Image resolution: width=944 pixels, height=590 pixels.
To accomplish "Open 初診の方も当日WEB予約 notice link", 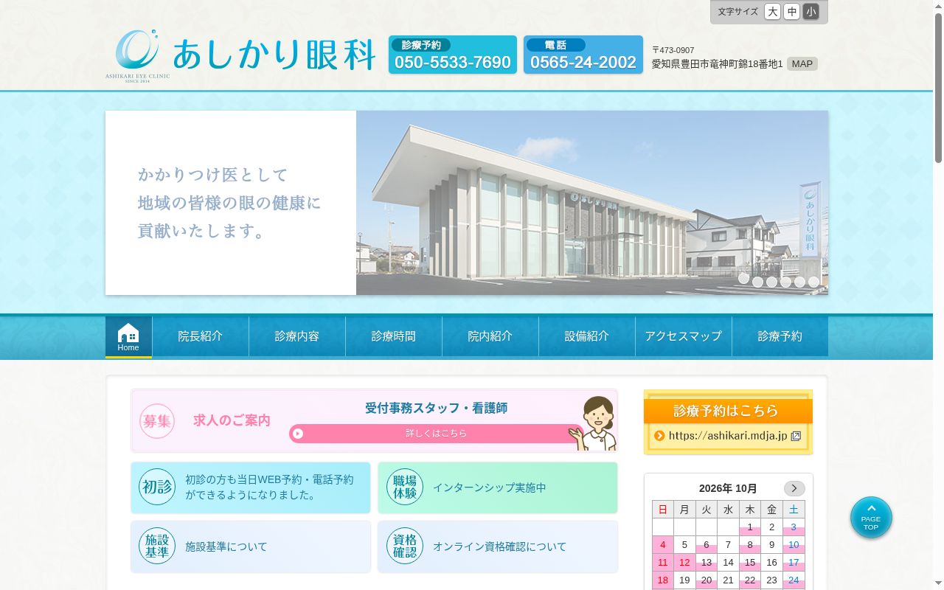I will (x=251, y=487).
